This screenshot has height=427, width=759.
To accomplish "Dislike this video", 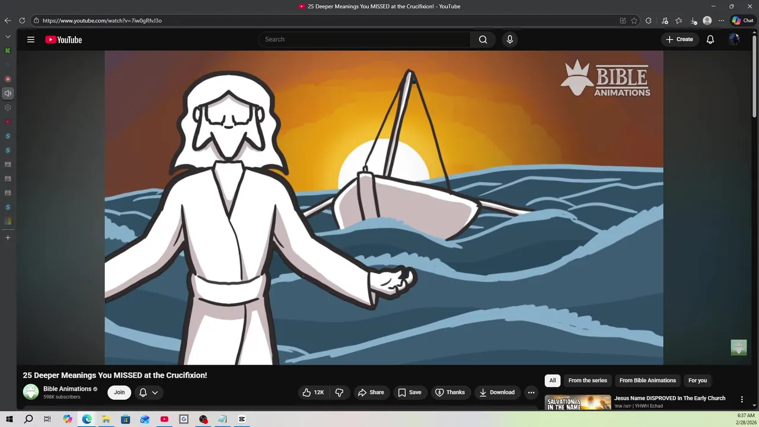I will coord(339,393).
